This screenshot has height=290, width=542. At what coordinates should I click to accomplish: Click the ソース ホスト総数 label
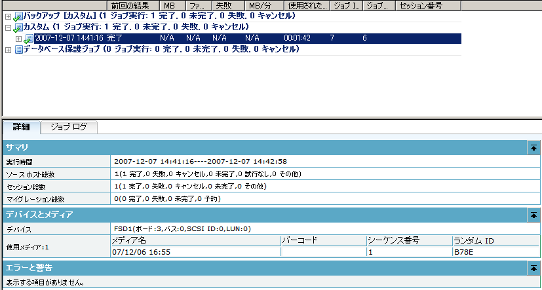30,175
